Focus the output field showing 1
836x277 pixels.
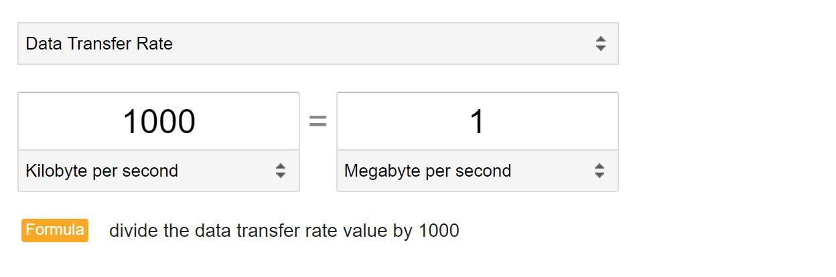point(477,122)
